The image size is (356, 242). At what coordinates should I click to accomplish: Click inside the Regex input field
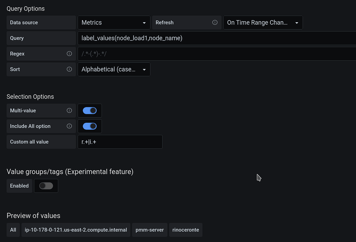coord(174,54)
